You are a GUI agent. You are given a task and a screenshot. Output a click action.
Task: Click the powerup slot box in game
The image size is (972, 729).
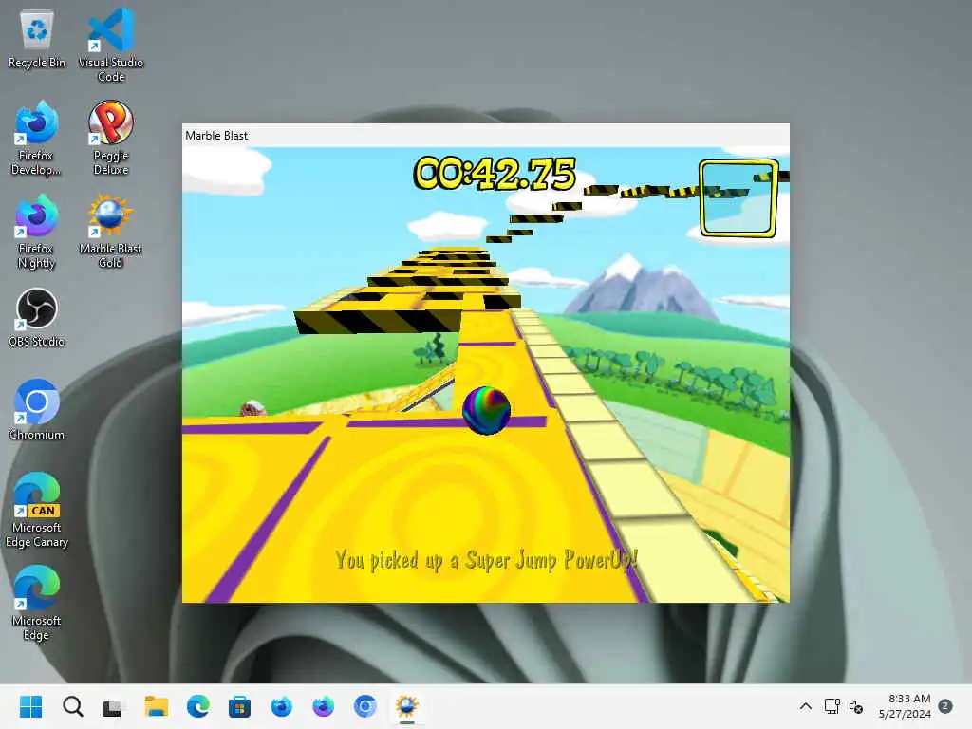738,198
